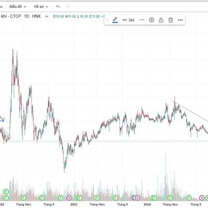The width and height of the screenshot is (208, 208).
Task: Click the D marker just before 2023
Action: 69,198
